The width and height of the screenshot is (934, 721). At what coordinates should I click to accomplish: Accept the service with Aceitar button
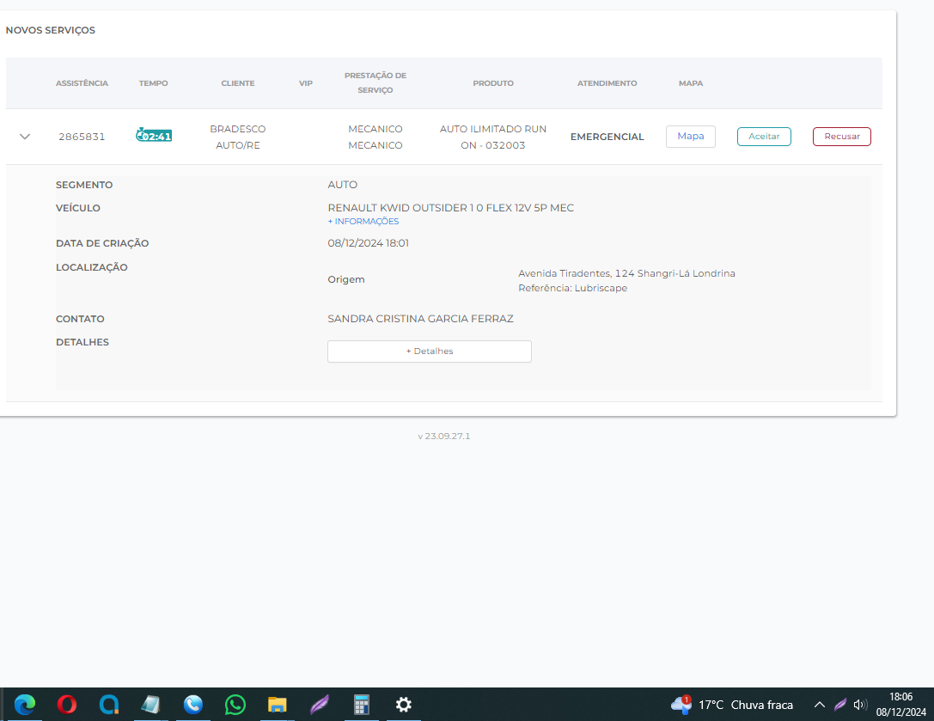pyautogui.click(x=764, y=137)
